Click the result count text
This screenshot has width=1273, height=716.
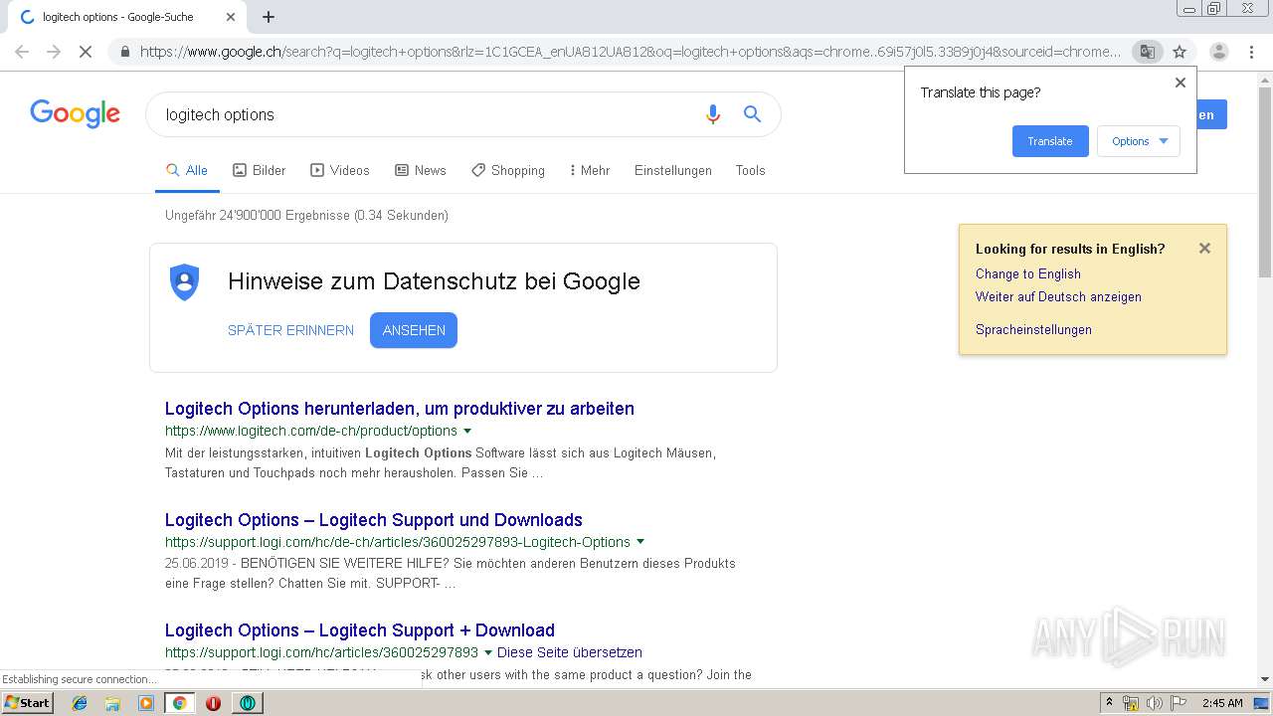pyautogui.click(x=306, y=215)
